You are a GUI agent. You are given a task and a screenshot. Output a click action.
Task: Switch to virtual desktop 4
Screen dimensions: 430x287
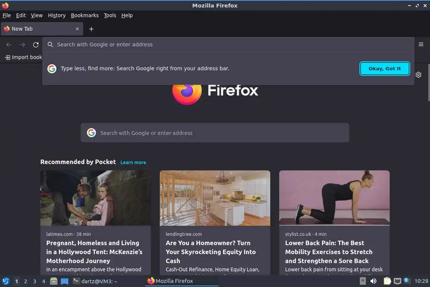click(x=44, y=281)
